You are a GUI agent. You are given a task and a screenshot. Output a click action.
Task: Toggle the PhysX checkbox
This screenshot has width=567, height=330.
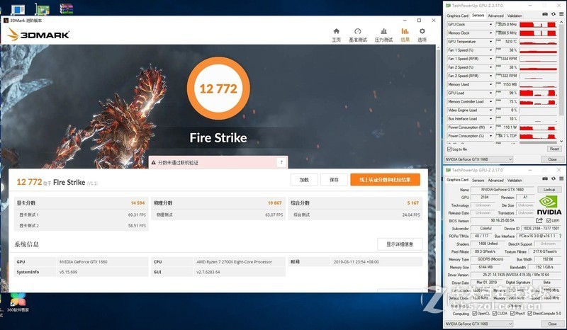tap(512, 314)
